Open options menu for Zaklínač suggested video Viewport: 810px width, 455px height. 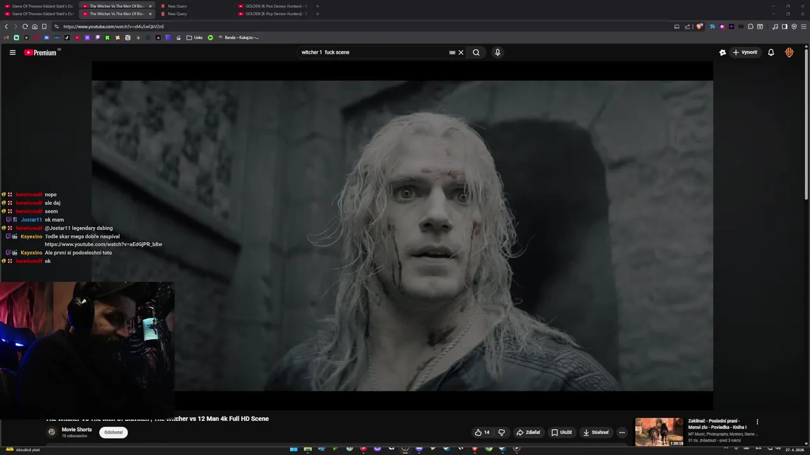[757, 422]
